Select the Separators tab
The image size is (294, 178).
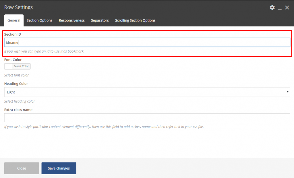tap(100, 20)
